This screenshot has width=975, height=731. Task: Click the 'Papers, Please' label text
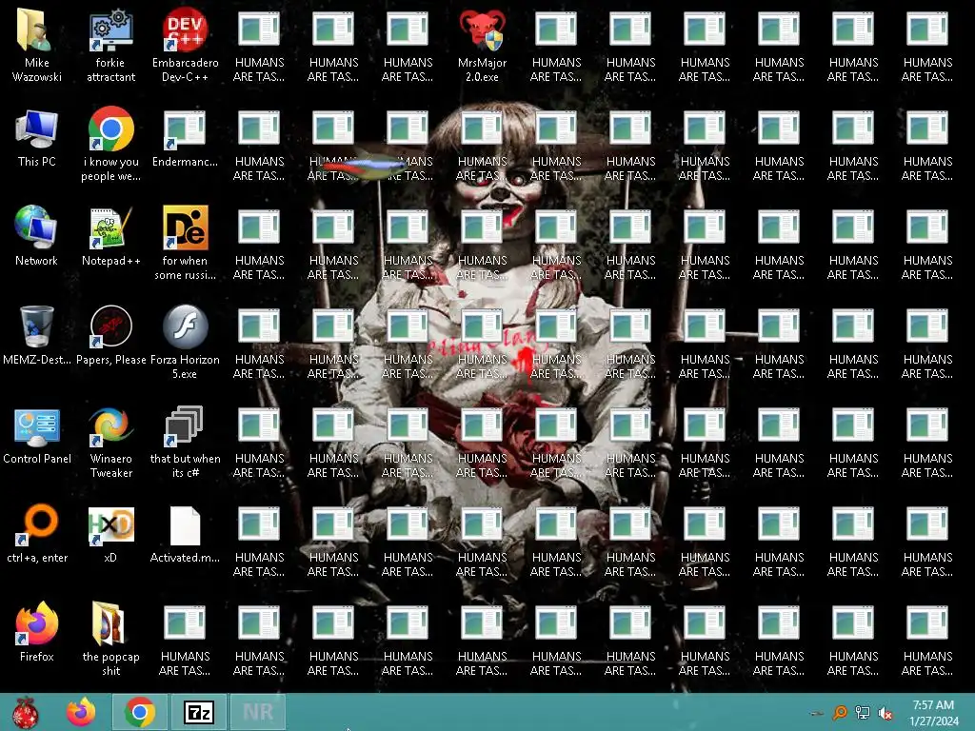tap(111, 360)
